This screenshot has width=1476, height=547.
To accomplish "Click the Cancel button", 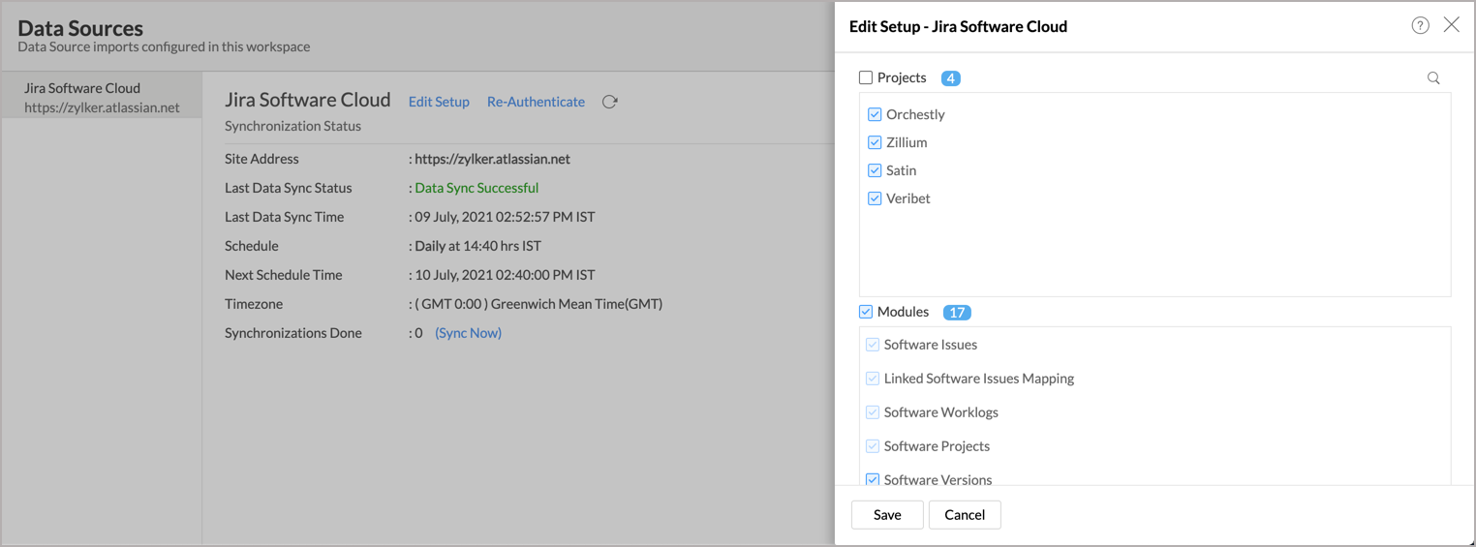I will click(x=965, y=515).
